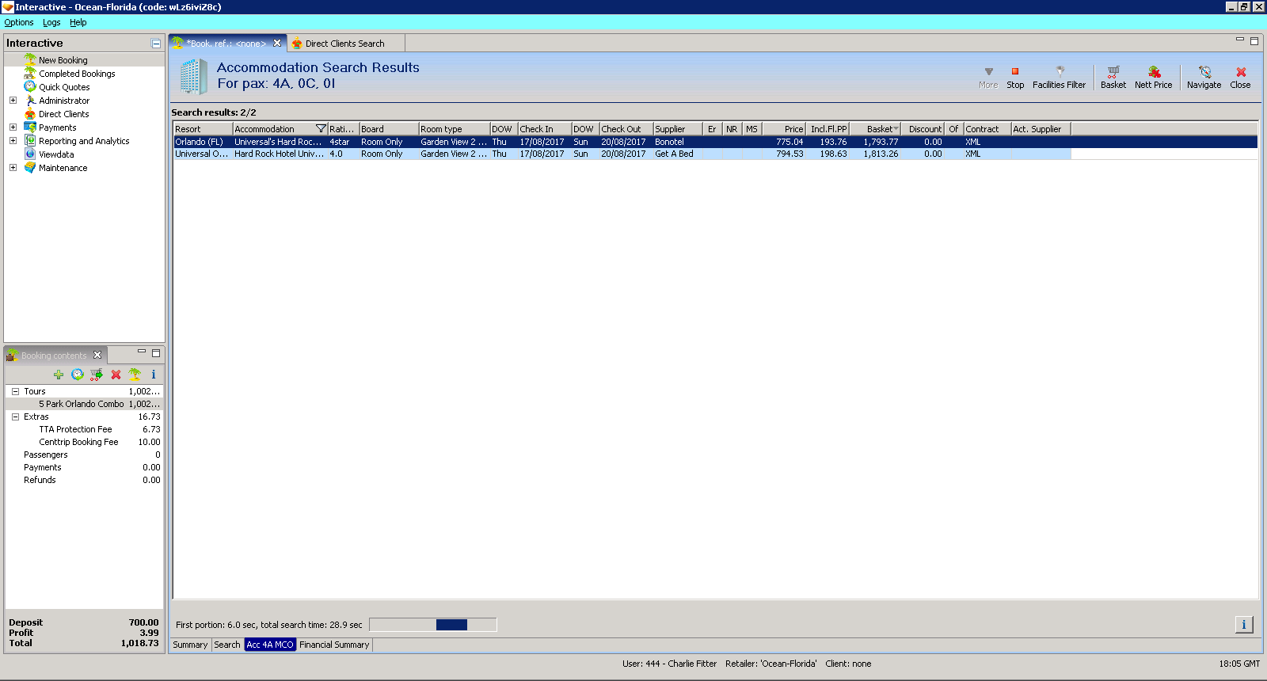Collapse the Tours group in Booking contents

(15, 391)
